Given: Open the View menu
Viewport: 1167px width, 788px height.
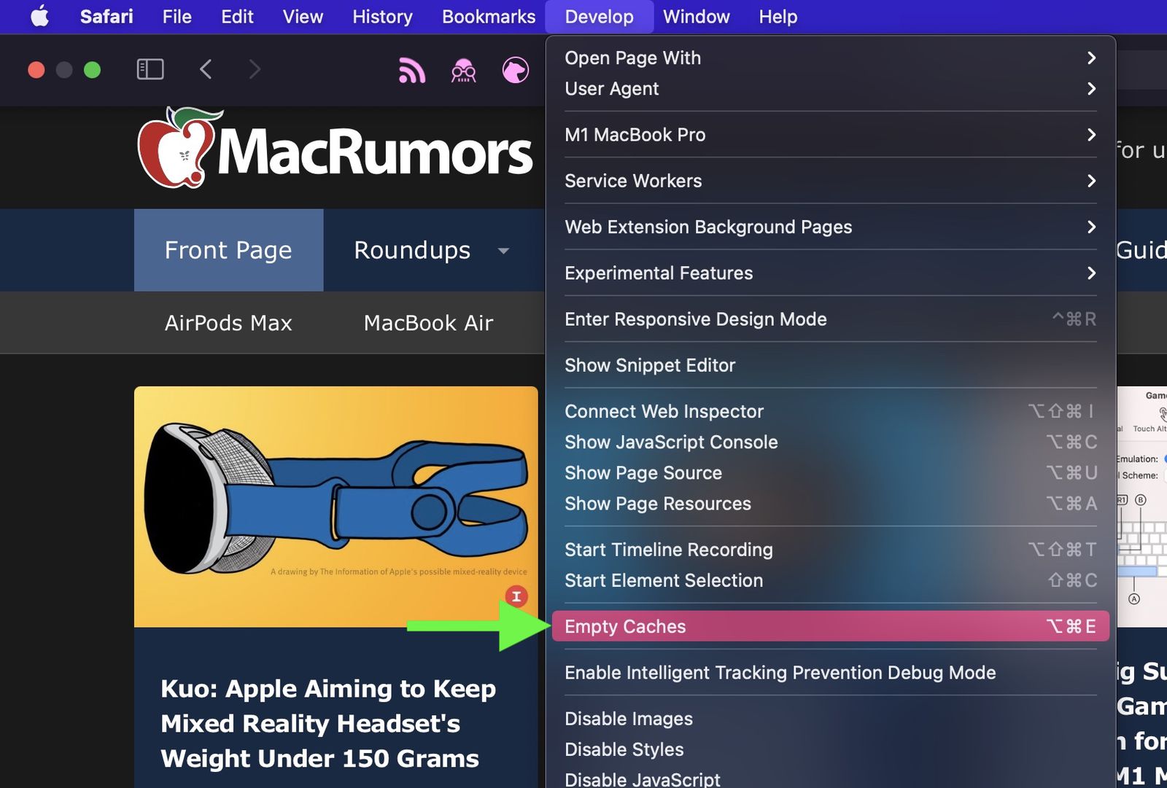Looking at the screenshot, I should 303,16.
